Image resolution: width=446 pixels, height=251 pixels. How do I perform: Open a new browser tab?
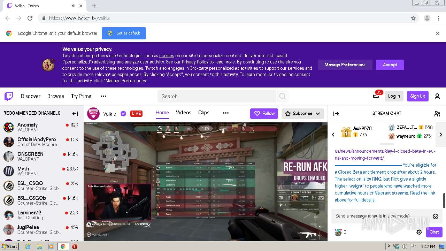(94, 6)
